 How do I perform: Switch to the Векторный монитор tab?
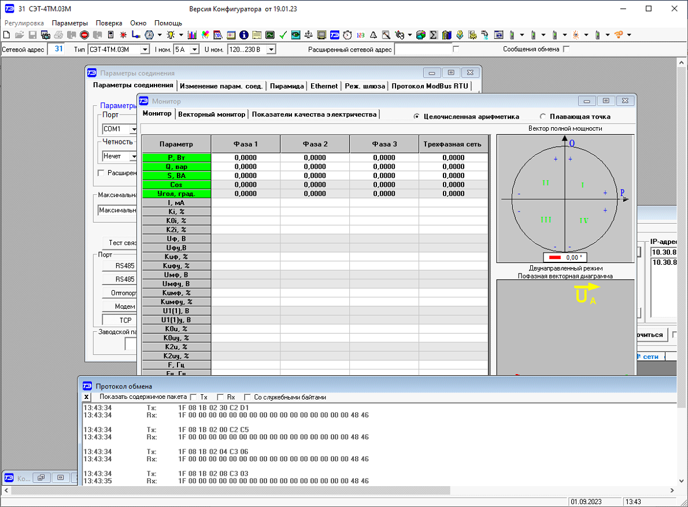tap(212, 114)
